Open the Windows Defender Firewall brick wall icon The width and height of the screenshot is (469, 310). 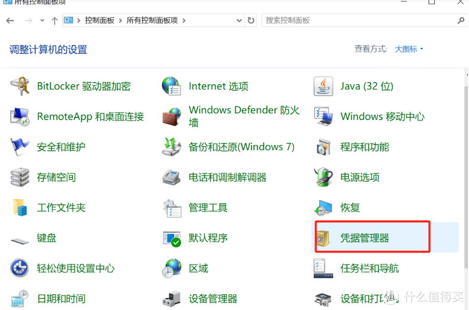pos(171,116)
